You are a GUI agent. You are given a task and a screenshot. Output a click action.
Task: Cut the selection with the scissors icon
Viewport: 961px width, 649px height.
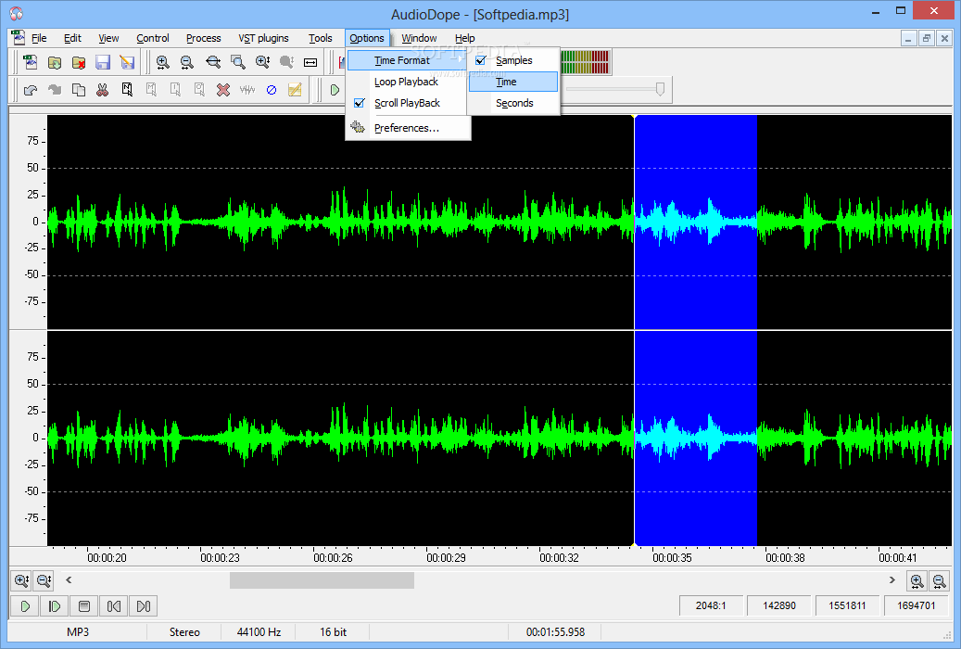tap(102, 90)
